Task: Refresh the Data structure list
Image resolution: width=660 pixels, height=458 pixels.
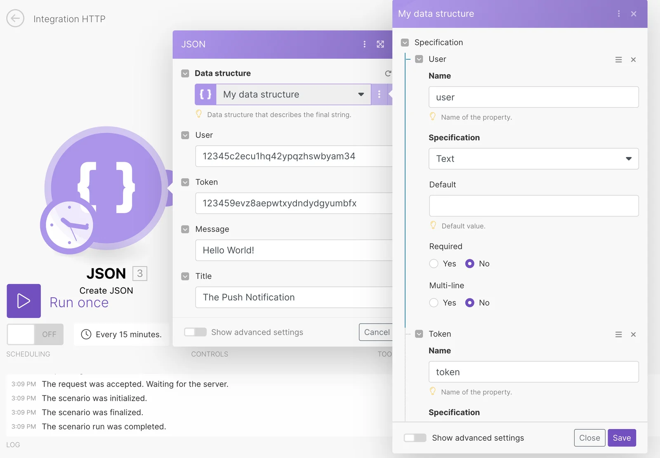Action: [x=388, y=73]
